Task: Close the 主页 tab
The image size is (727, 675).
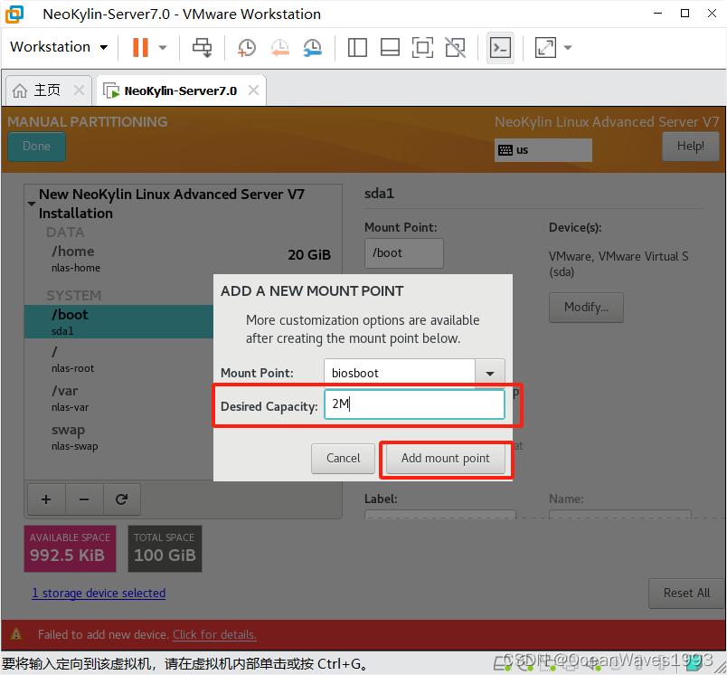Action: click(x=80, y=90)
